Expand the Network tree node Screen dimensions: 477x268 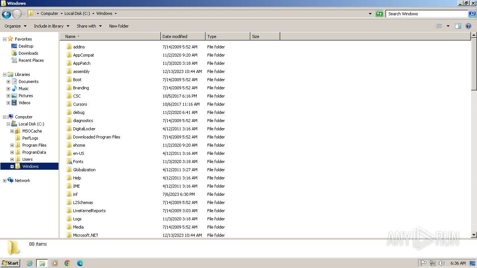tap(4, 181)
